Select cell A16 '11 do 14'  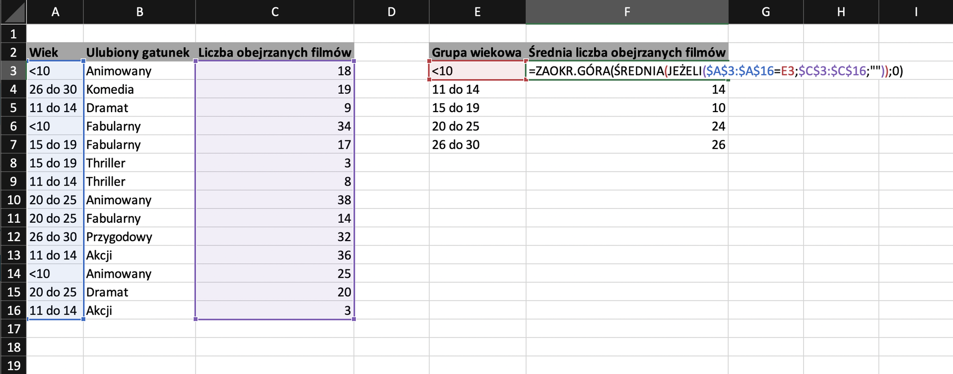55,311
